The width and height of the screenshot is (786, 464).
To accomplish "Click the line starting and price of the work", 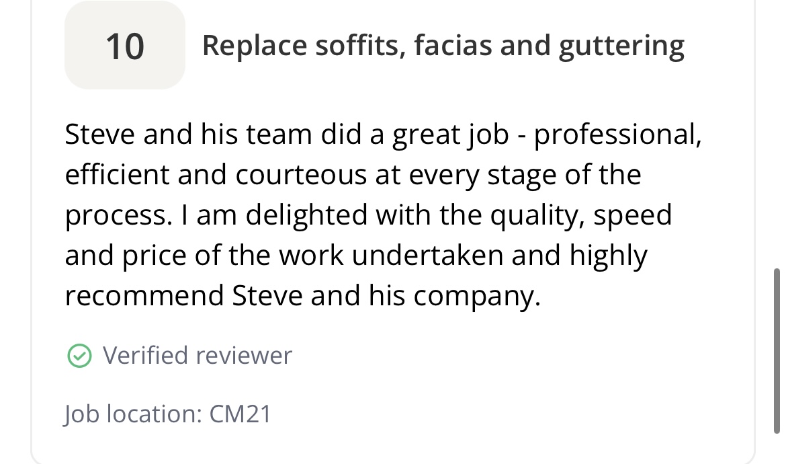I will pyautogui.click(x=356, y=256).
